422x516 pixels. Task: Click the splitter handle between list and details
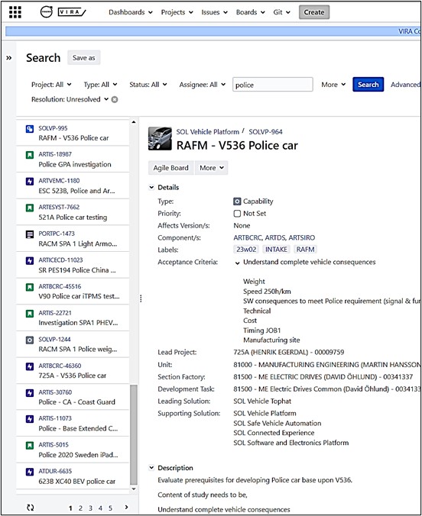(x=141, y=298)
